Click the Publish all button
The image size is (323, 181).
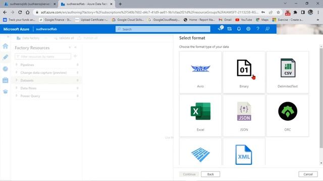point(88,38)
